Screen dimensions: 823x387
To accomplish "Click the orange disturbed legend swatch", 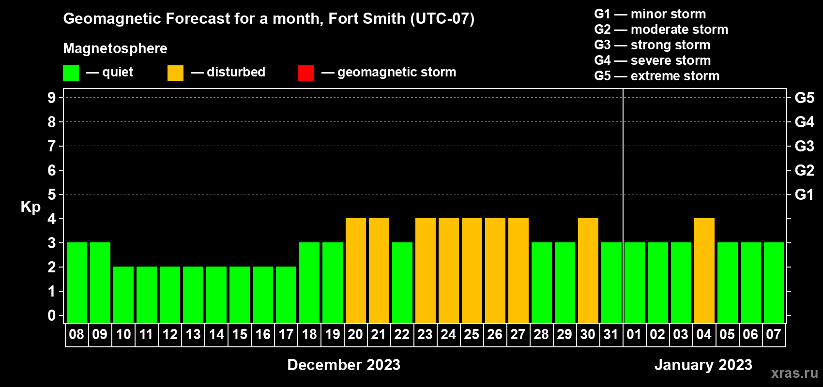I will click(175, 73).
